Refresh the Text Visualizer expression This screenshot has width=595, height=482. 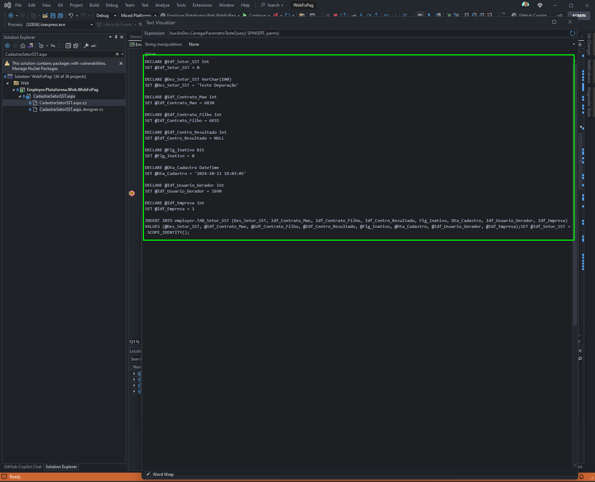(572, 33)
